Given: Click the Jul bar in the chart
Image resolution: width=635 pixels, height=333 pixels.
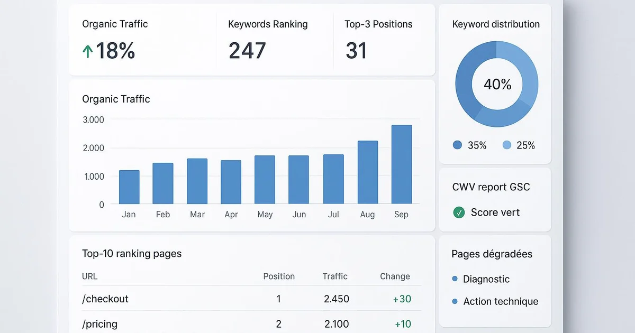Looking at the screenshot, I should [x=333, y=179].
